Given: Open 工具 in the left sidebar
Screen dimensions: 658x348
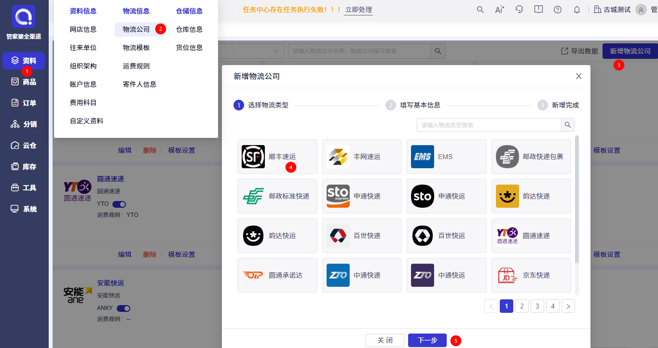Looking at the screenshot, I should click(x=24, y=188).
